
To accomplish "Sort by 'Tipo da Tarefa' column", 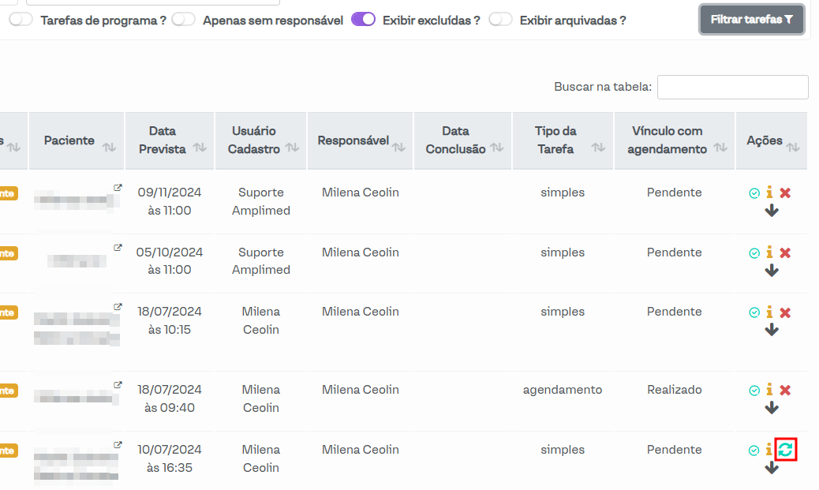I will [x=563, y=140].
